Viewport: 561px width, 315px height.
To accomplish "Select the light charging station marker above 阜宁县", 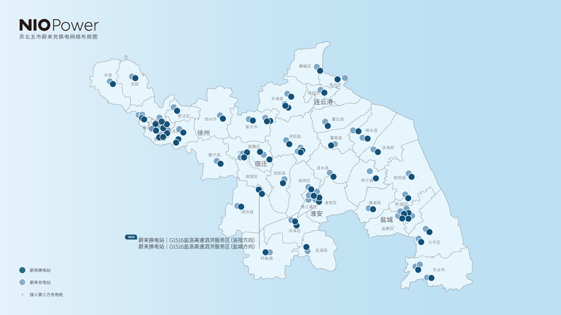I will point(370,171).
